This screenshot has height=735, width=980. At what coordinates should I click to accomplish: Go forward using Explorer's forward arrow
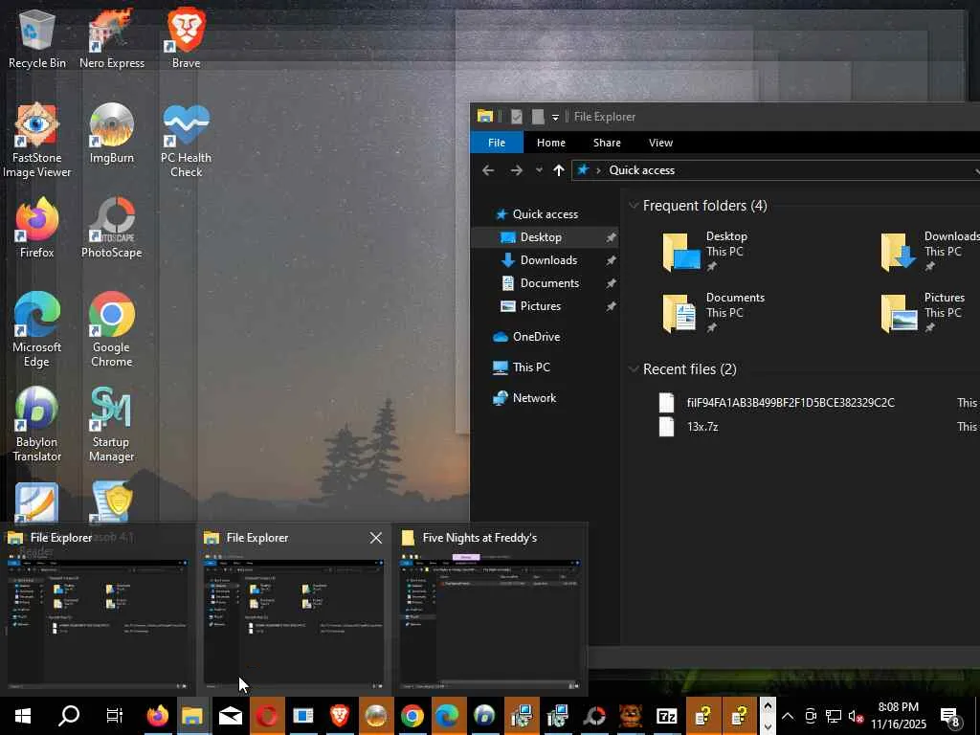[516, 170]
